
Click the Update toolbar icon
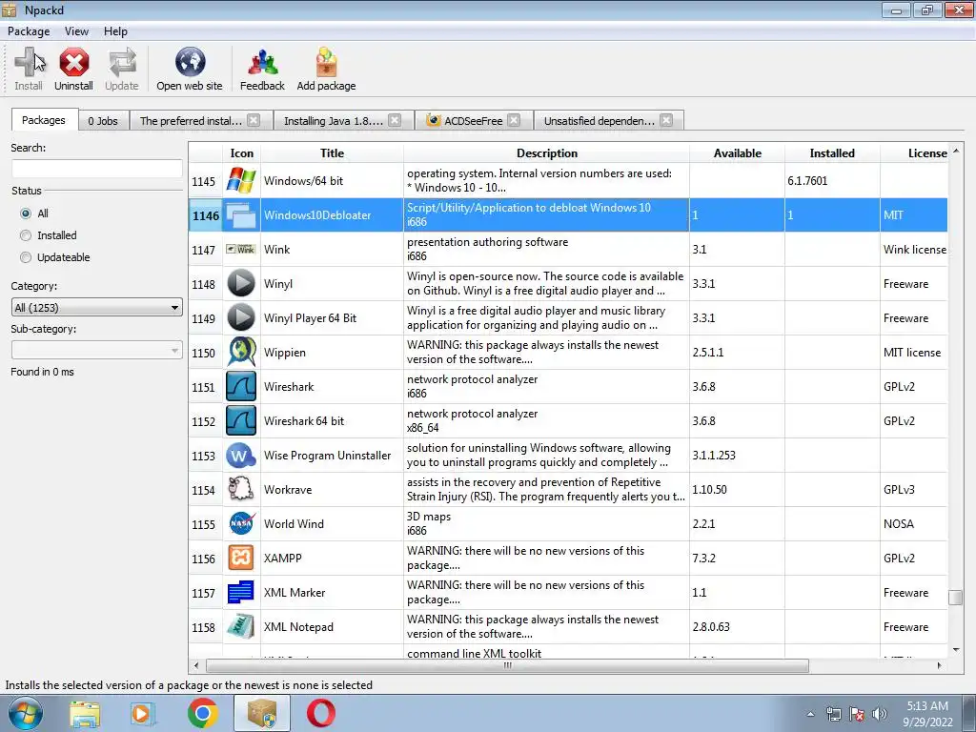click(121, 62)
